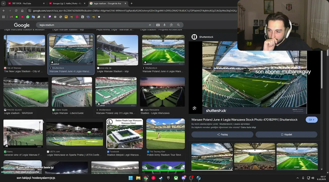The image size is (329, 182).
Task: Open Lisans ayrıntıları link
Action: tap(242, 124)
